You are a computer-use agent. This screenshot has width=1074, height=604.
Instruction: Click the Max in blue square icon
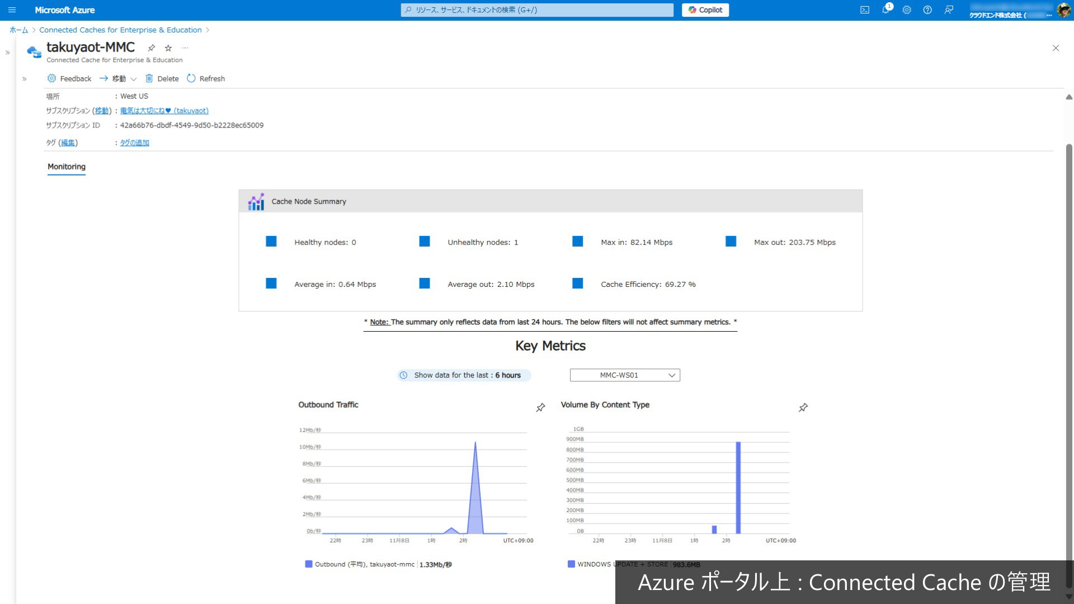coord(578,242)
